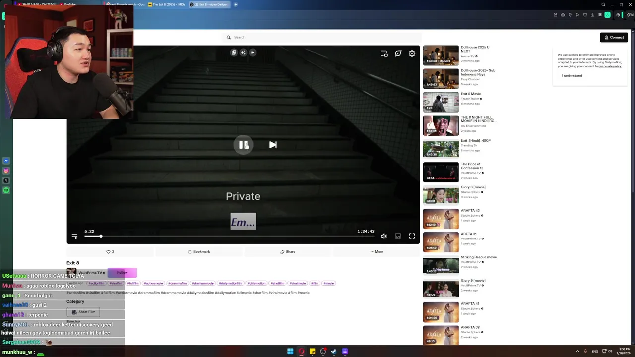Click the #dailymotion hashtag chip
Screen dimensions: 635x357
tap(256, 283)
